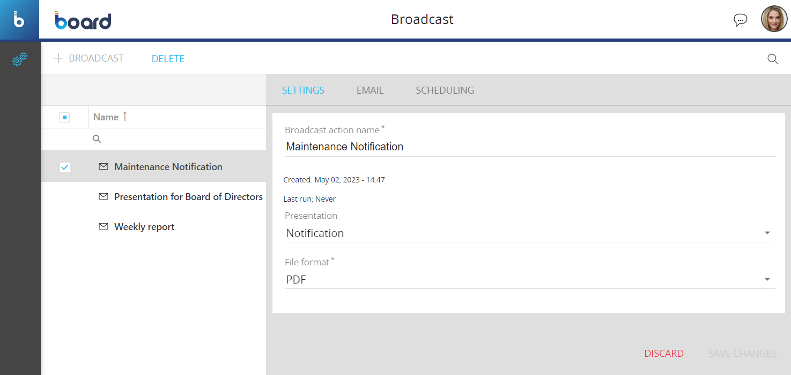This screenshot has height=375, width=791.
Task: Expand the Presentation dropdown
Action: (767, 233)
